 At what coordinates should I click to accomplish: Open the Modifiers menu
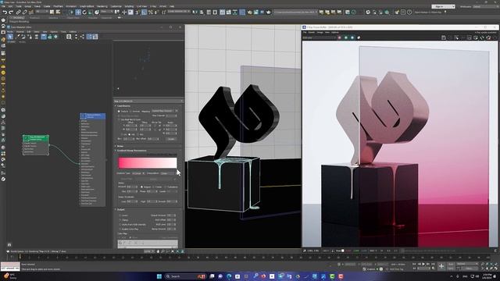click(x=58, y=6)
